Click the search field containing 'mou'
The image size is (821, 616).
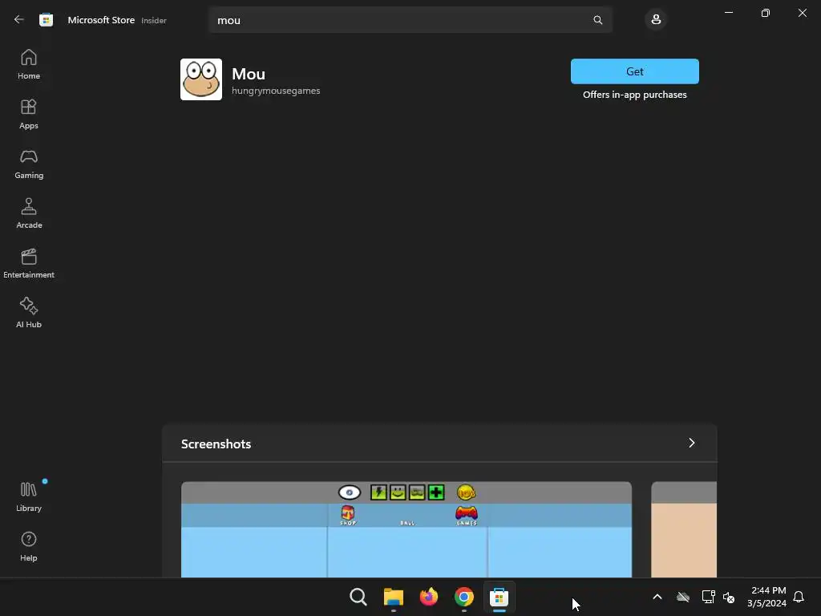410,20
